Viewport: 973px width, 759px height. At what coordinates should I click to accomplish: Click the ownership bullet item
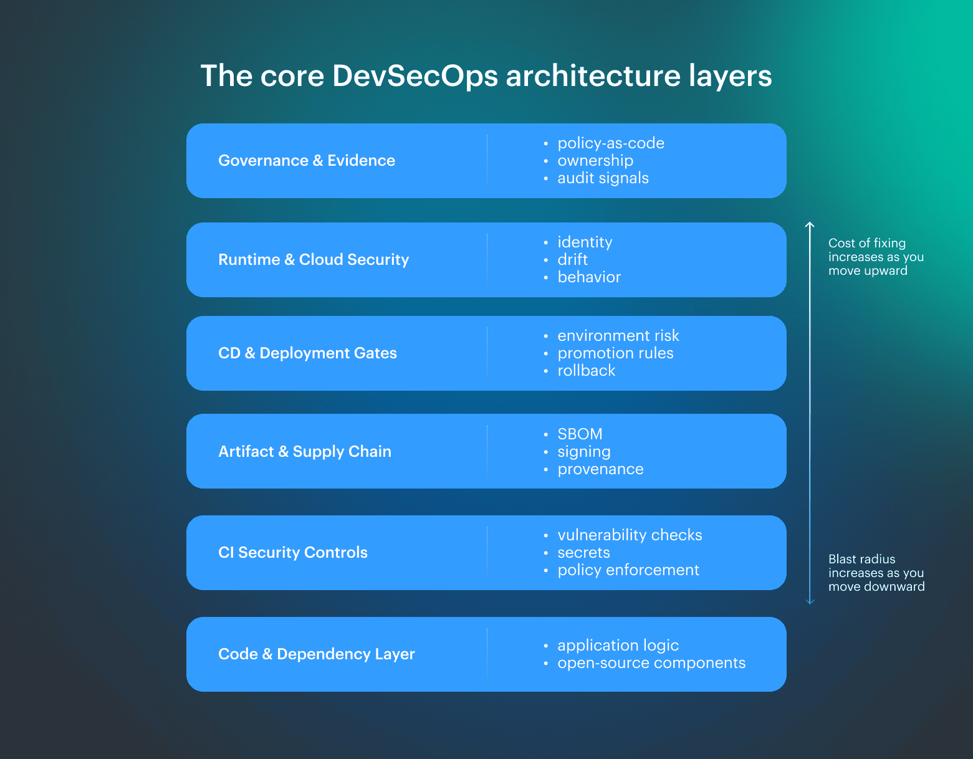[x=595, y=160]
